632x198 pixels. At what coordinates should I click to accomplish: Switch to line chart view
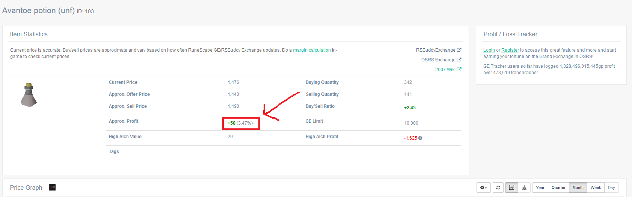click(511, 188)
